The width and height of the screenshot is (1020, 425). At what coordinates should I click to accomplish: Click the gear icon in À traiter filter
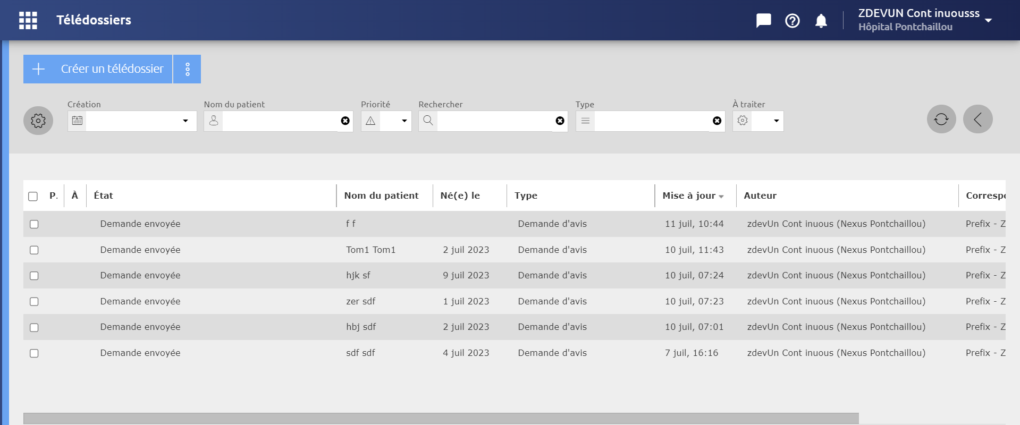(743, 121)
